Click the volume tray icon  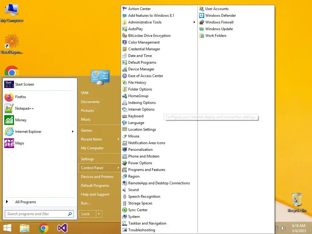click(283, 228)
